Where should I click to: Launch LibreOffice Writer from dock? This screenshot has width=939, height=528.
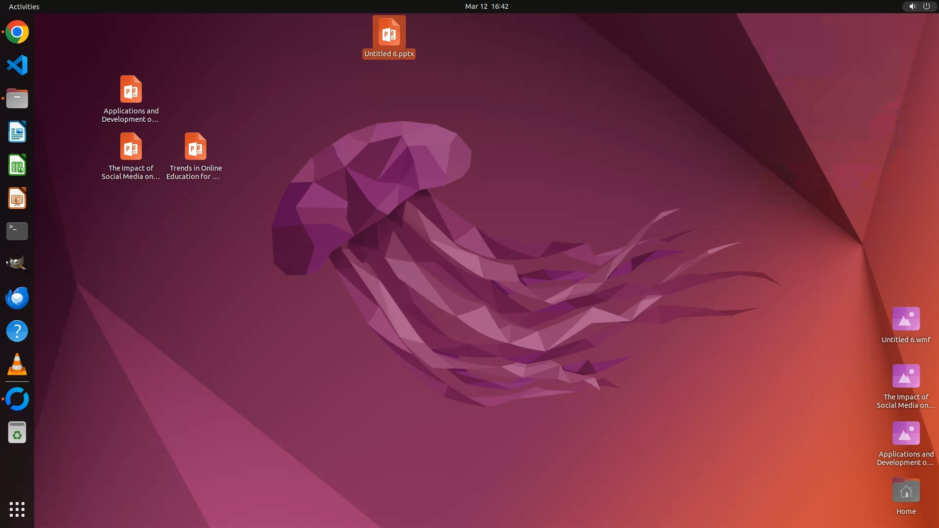17,132
